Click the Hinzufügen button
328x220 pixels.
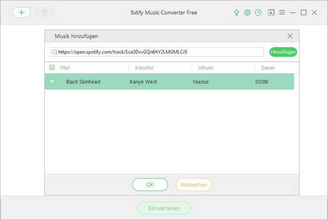283,52
